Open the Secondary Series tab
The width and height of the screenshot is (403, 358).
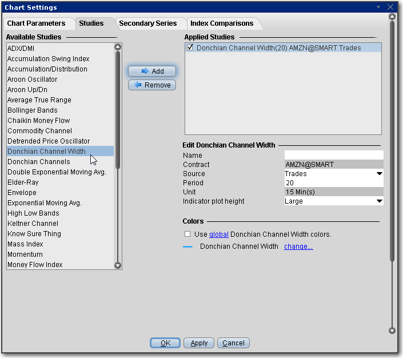click(148, 23)
